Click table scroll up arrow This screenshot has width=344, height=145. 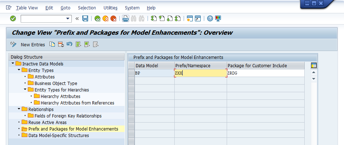314,72
